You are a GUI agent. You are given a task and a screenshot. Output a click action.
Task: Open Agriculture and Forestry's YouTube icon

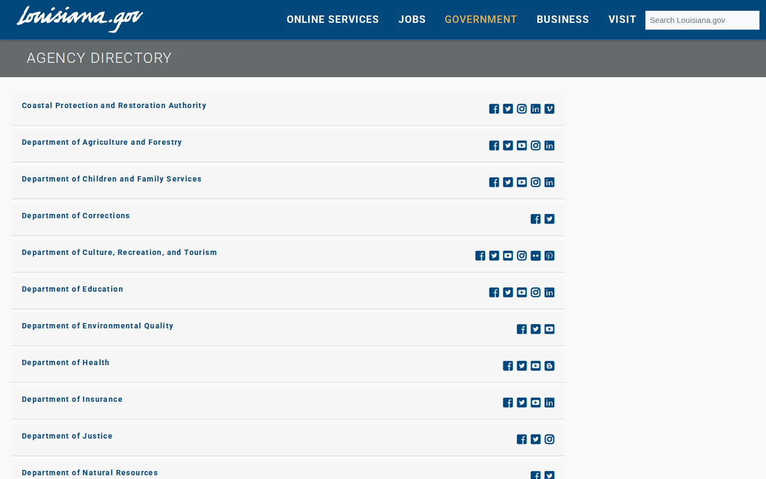click(522, 146)
